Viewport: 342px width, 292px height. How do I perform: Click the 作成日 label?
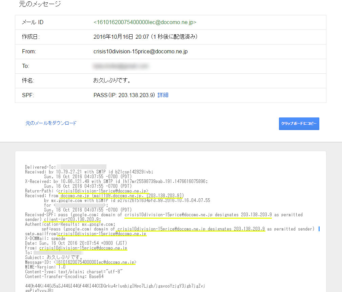coord(31,37)
